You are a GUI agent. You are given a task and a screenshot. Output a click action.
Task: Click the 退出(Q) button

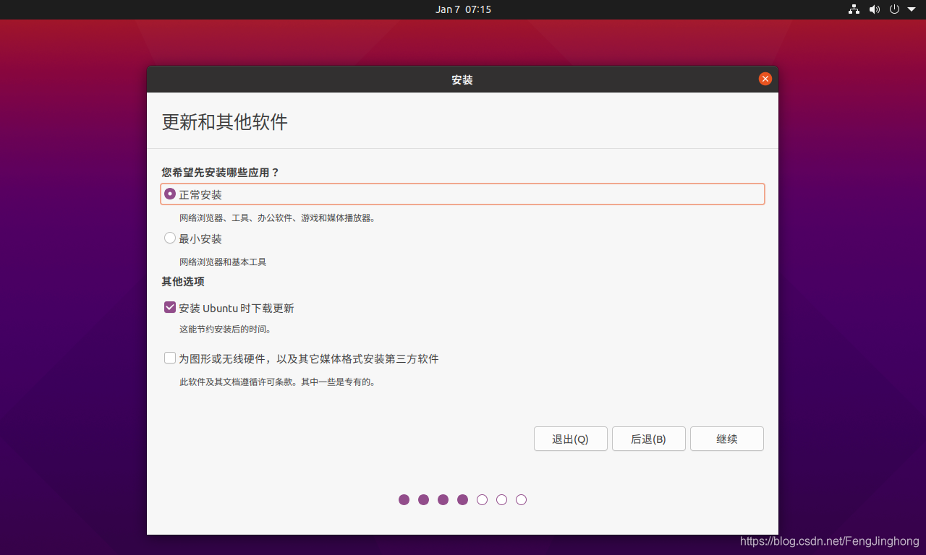coord(570,439)
